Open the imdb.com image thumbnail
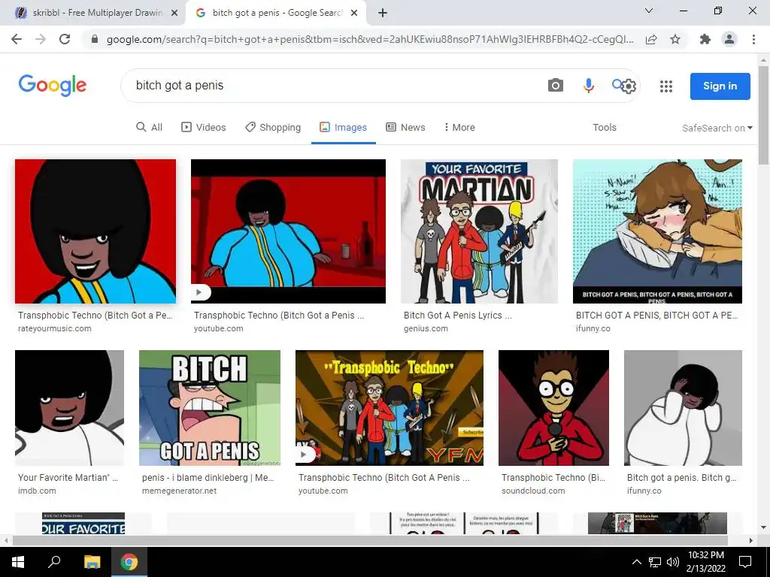The width and height of the screenshot is (770, 577). (70, 408)
